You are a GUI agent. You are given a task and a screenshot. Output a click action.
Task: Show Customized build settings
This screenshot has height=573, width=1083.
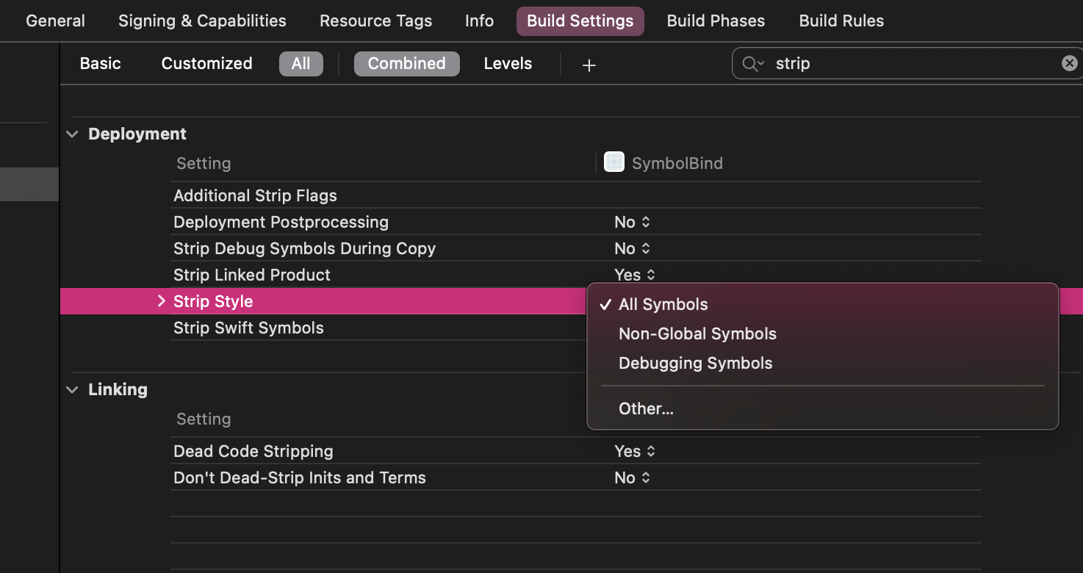pos(206,63)
